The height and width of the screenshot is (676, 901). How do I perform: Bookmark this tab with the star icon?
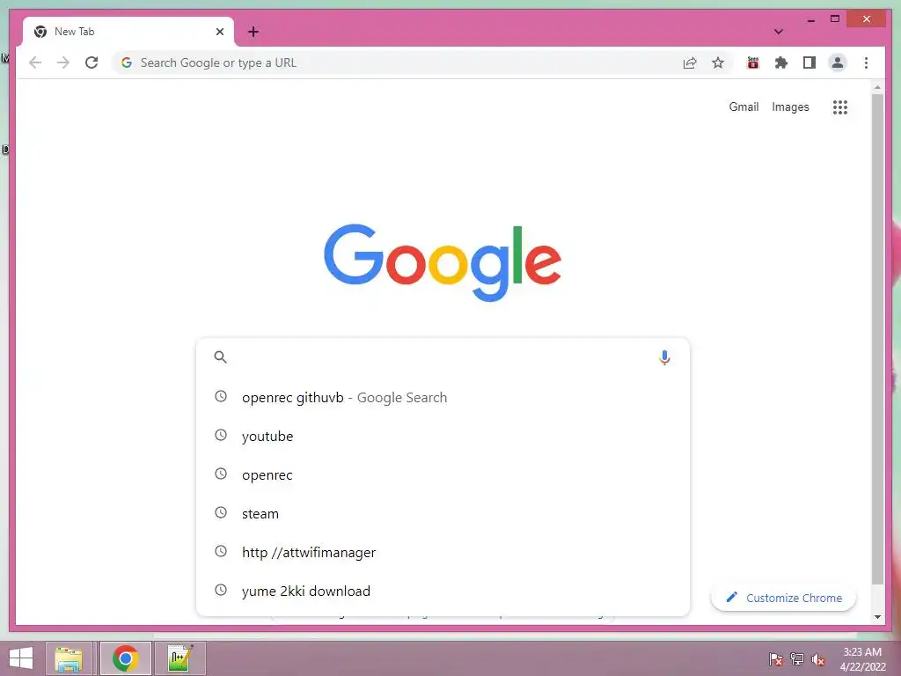718,62
